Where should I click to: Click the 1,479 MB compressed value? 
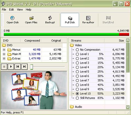coord(34,58)
